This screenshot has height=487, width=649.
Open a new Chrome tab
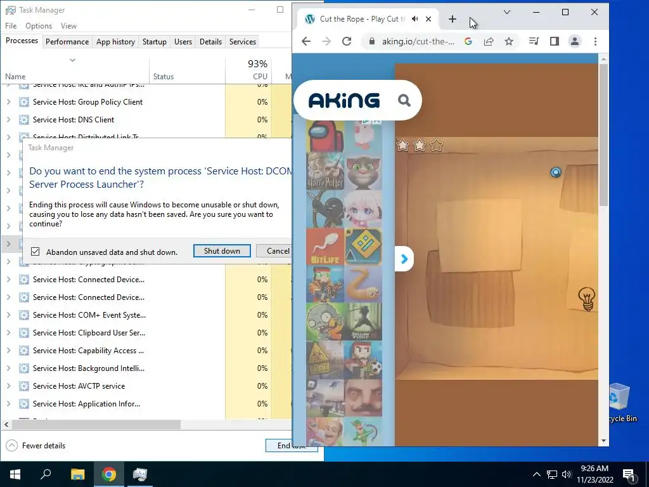coord(453,19)
